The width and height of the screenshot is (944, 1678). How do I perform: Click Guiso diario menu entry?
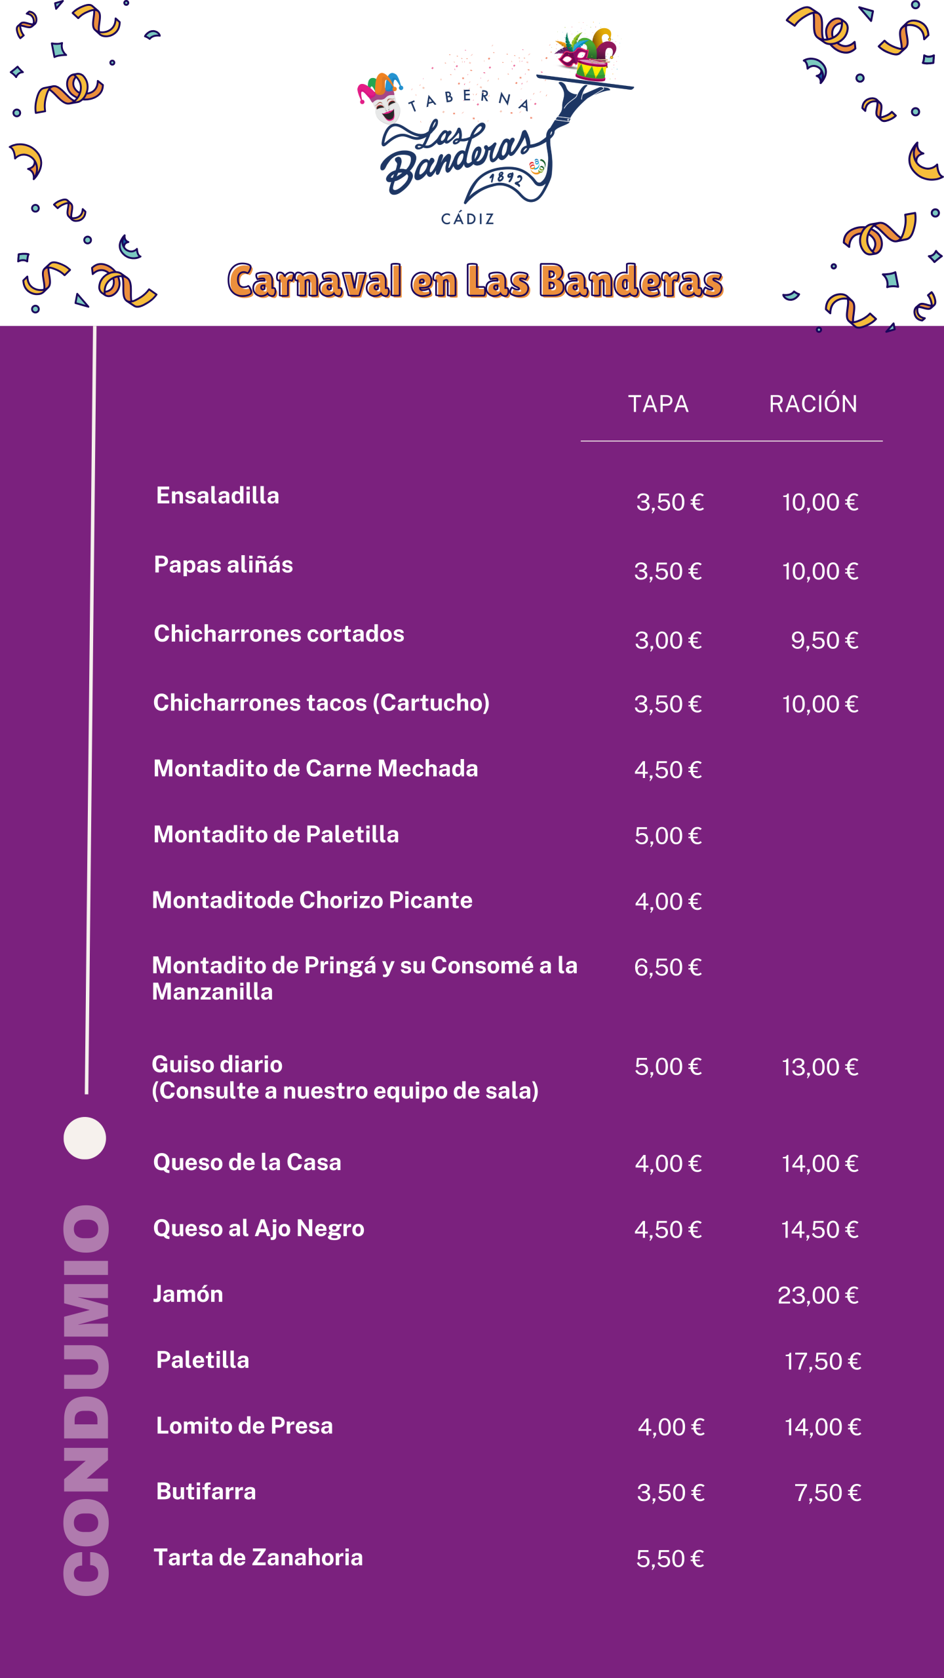tap(218, 1064)
